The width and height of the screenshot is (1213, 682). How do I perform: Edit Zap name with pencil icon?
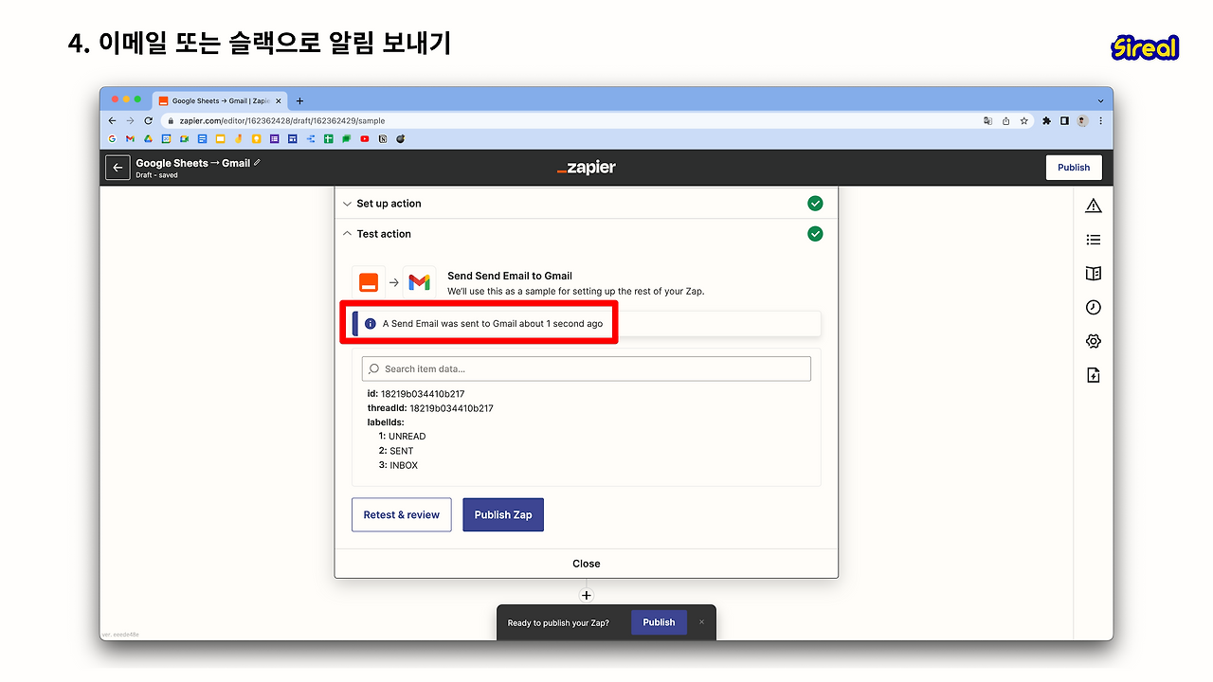click(257, 163)
